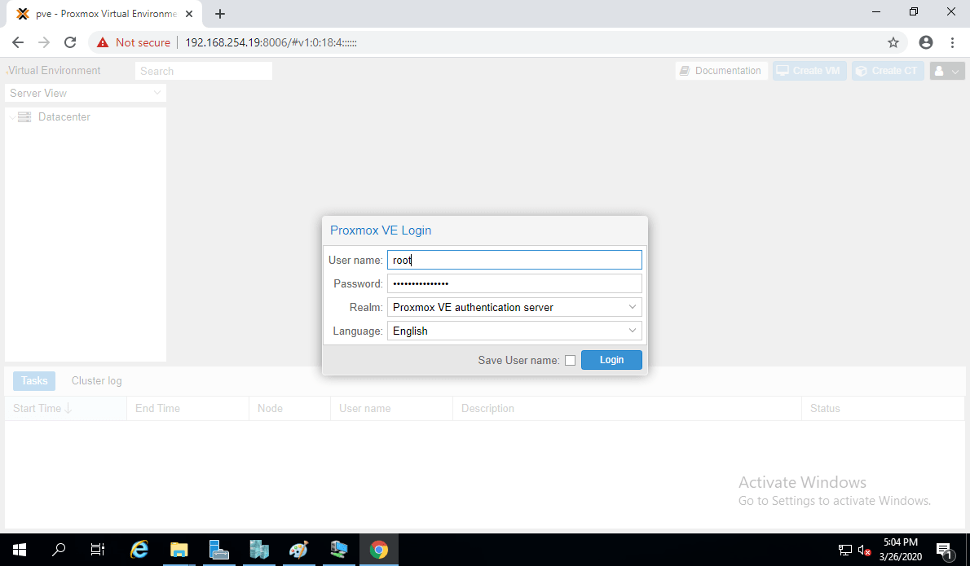The height and width of the screenshot is (566, 970).
Task: Launch Internet Explorer from the taskbar
Action: pos(139,550)
